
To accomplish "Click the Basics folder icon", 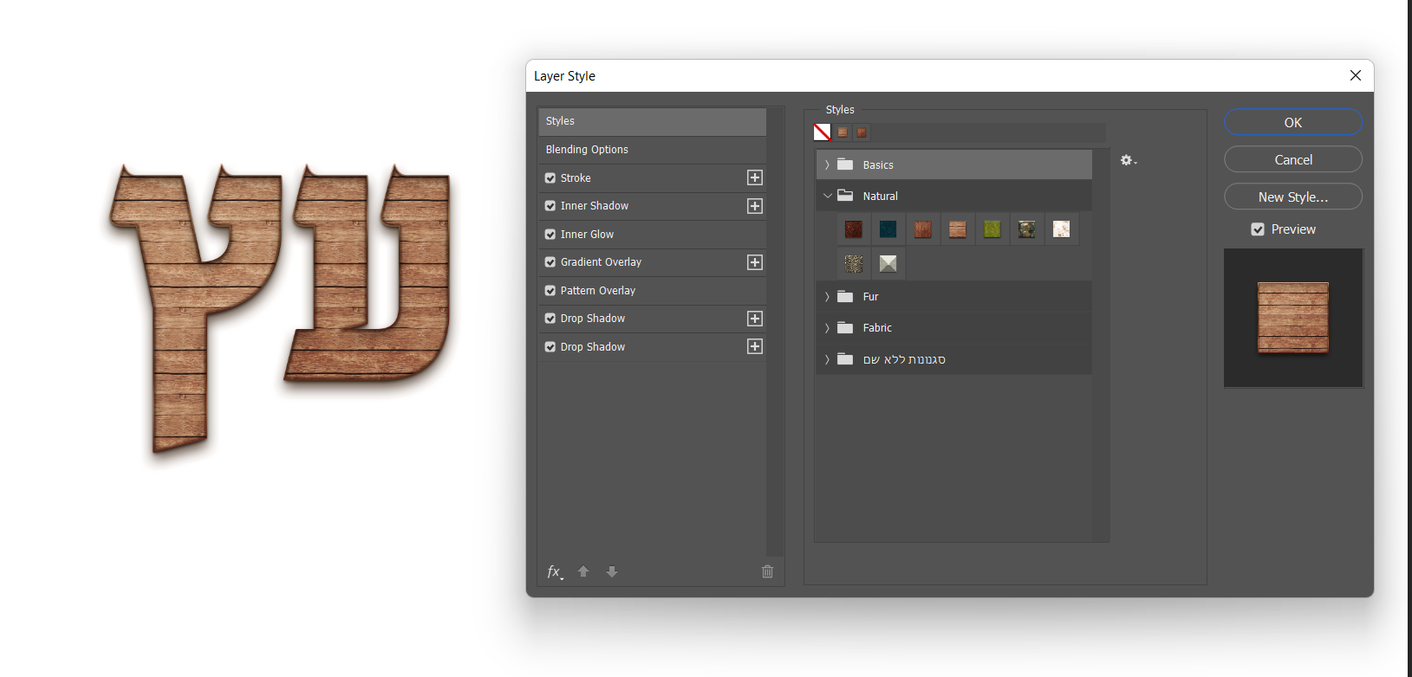I will [x=845, y=164].
